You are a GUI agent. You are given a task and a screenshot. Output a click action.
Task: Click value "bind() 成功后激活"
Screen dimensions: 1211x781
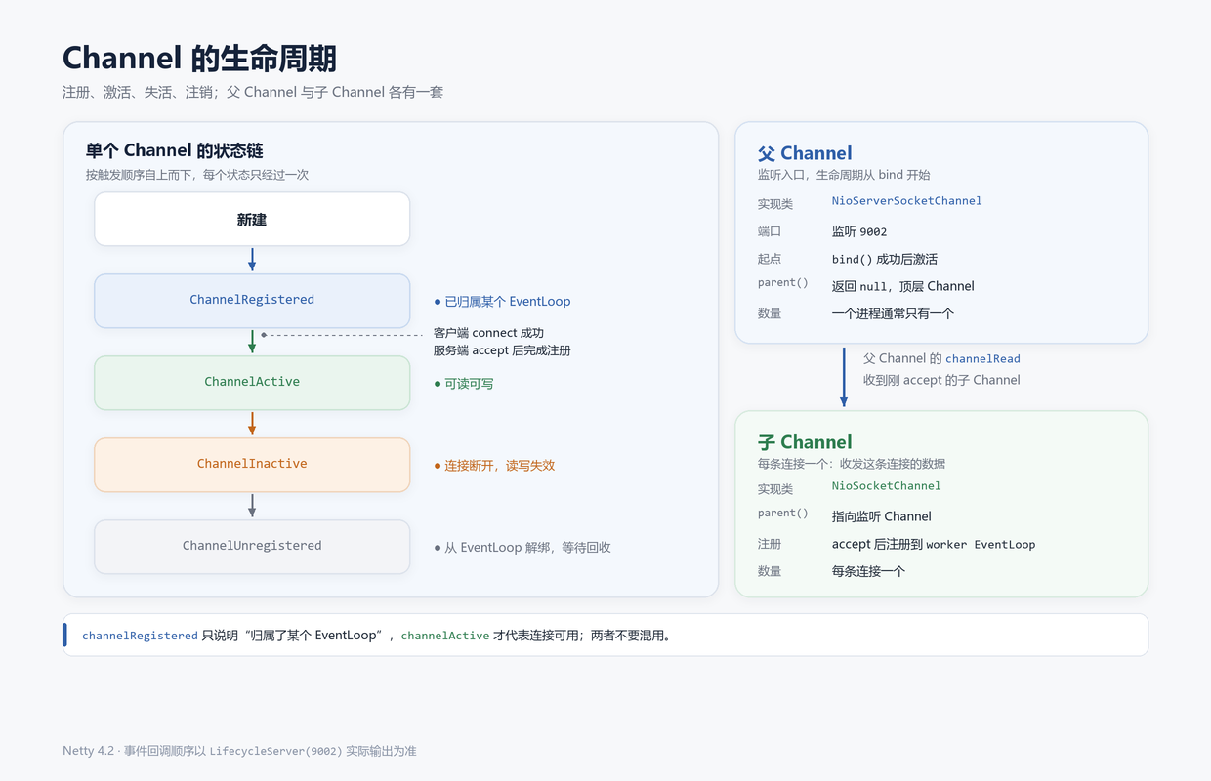point(885,260)
